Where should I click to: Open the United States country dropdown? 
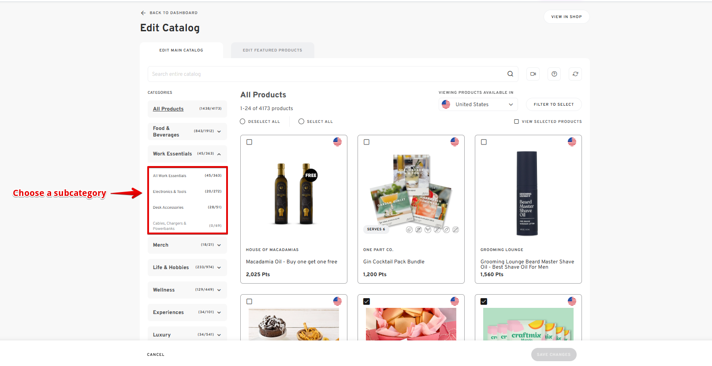478,104
